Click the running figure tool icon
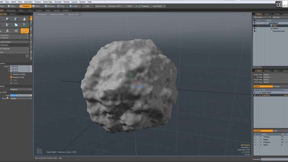288x162 pixels. tap(8, 31)
